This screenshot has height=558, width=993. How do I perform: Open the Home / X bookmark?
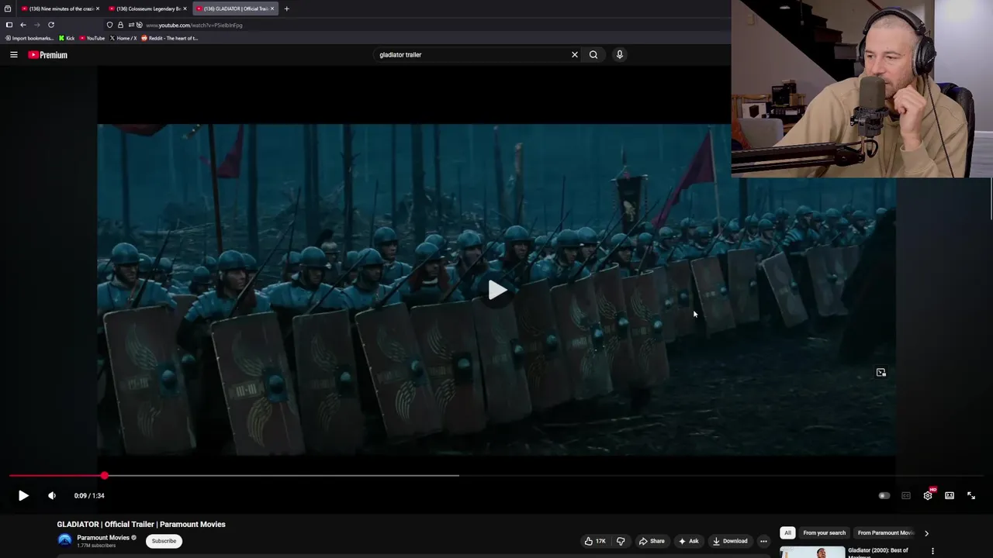click(123, 38)
